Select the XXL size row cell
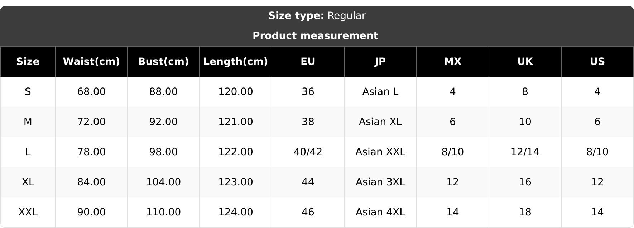This screenshot has height=228, width=634. pyautogui.click(x=28, y=212)
